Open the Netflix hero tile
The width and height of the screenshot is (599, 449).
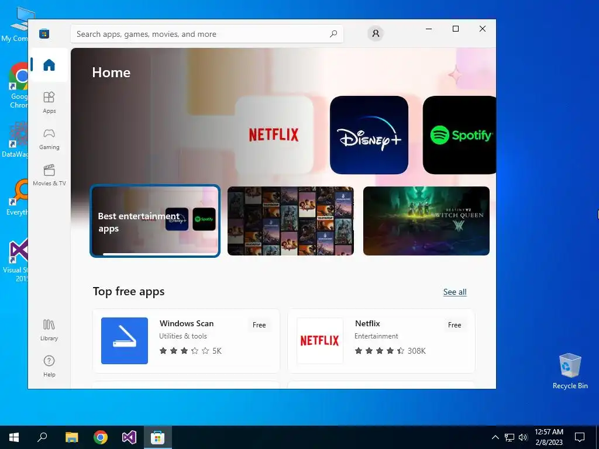[x=274, y=135]
